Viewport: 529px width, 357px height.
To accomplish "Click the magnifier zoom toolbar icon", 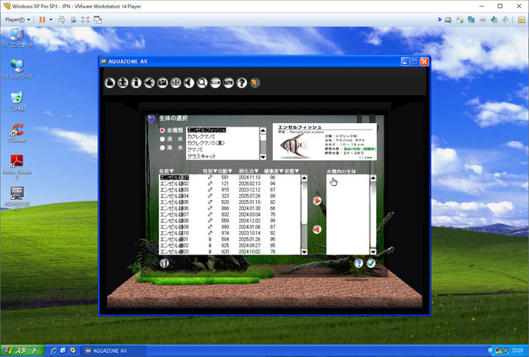I will [202, 83].
